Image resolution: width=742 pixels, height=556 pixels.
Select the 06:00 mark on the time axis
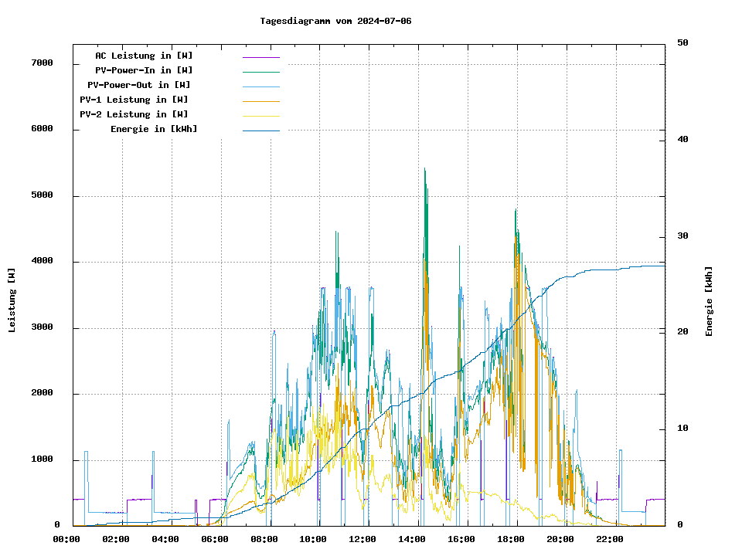[x=214, y=539]
